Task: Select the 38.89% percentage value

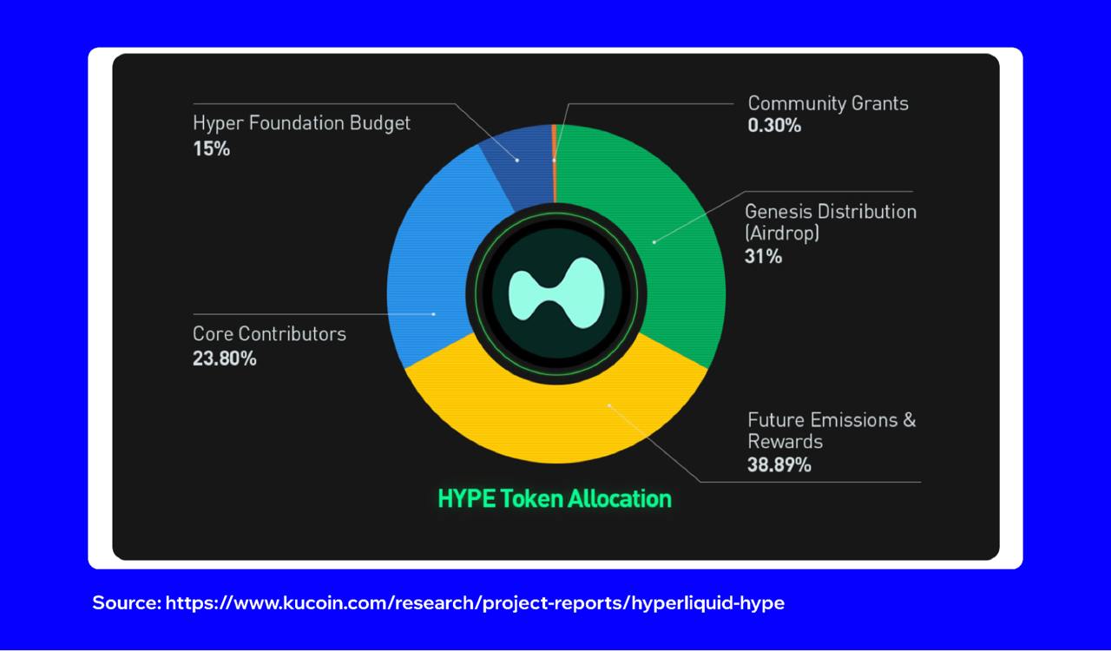Action: click(779, 464)
